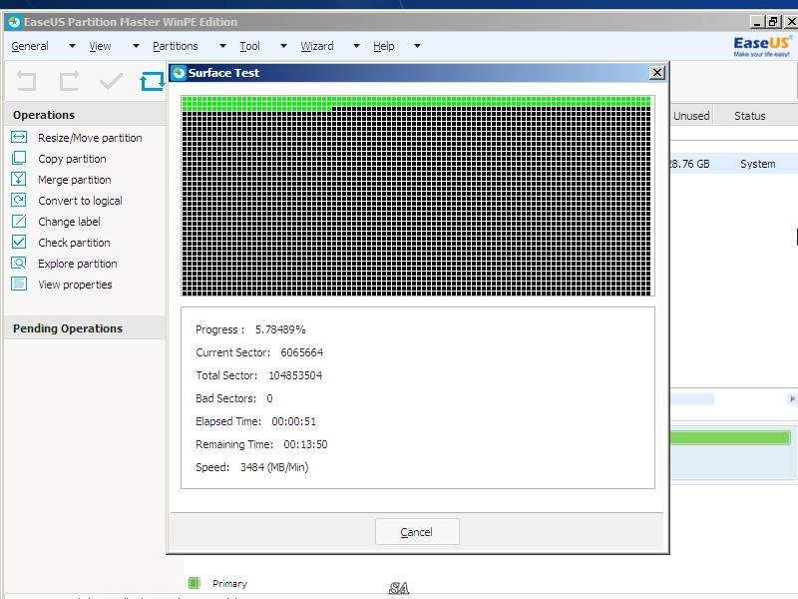Click the View properties icon
798x599 pixels.
[19, 284]
